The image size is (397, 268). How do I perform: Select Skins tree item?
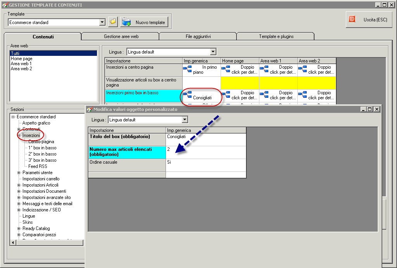(28, 222)
